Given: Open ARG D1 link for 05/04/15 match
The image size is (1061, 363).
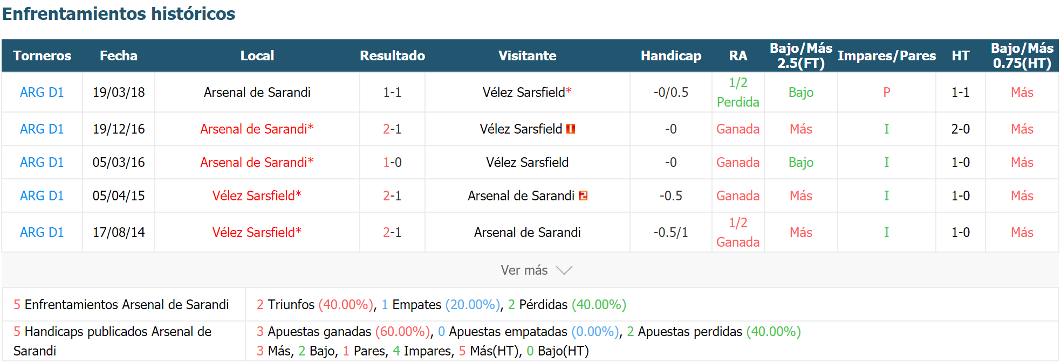Looking at the screenshot, I should 42,196.
